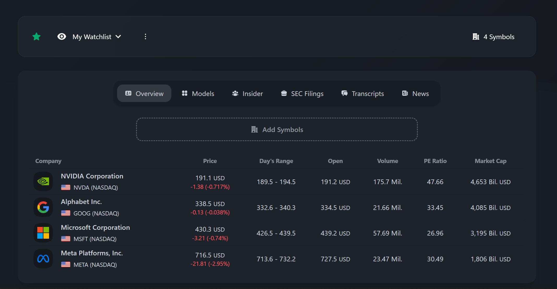The height and width of the screenshot is (289, 557).
Task: Open the My Watchlist dropdown
Action: pyautogui.click(x=96, y=37)
